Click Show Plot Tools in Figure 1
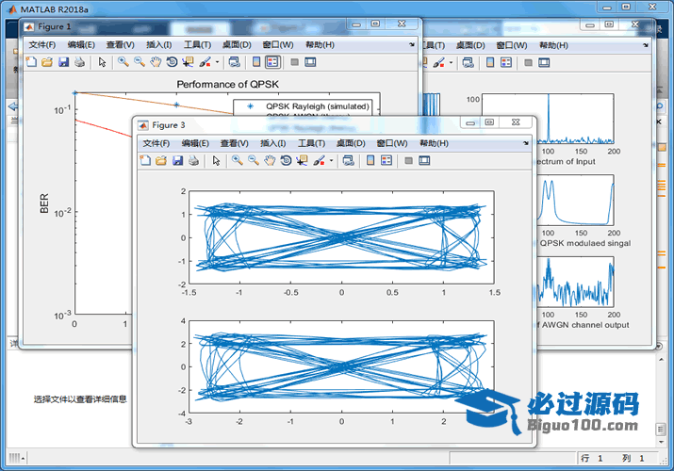The image size is (674, 471). (x=310, y=62)
